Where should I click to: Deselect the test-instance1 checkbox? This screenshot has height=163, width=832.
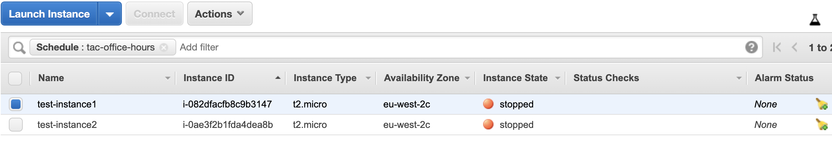16,104
